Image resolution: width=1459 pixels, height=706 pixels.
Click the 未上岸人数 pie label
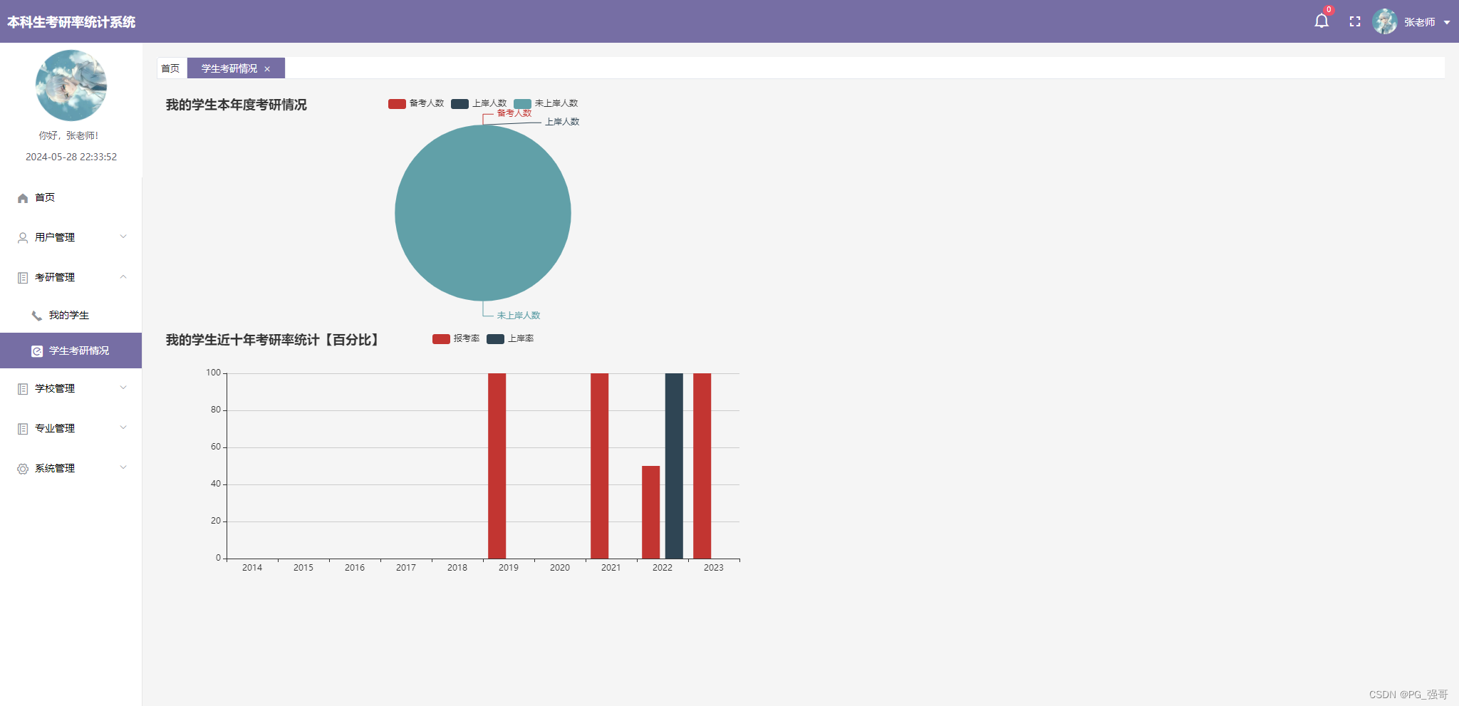519,316
